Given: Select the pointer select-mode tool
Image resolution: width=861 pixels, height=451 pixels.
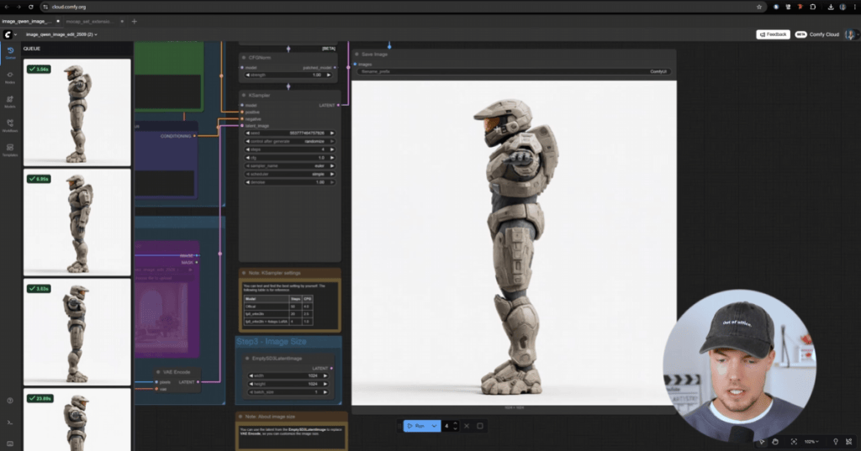Looking at the screenshot, I should (762, 442).
